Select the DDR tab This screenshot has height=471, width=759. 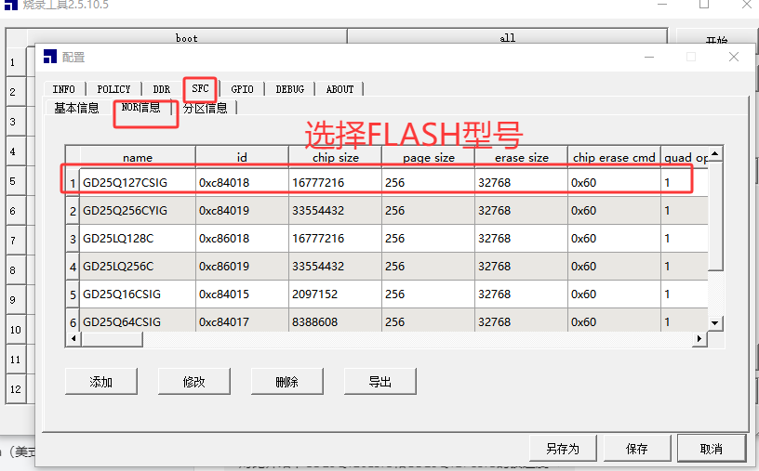pyautogui.click(x=162, y=89)
